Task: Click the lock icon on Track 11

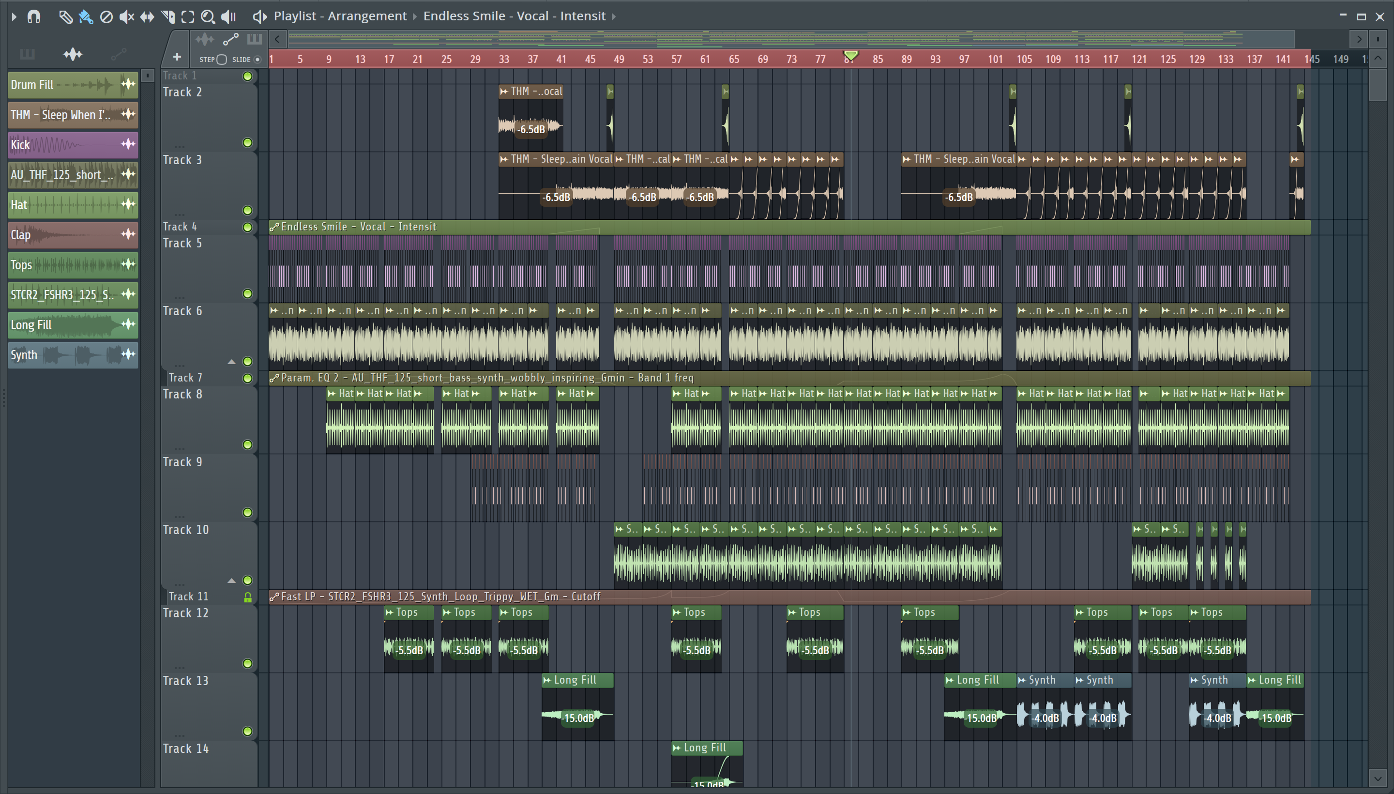Action: tap(247, 597)
